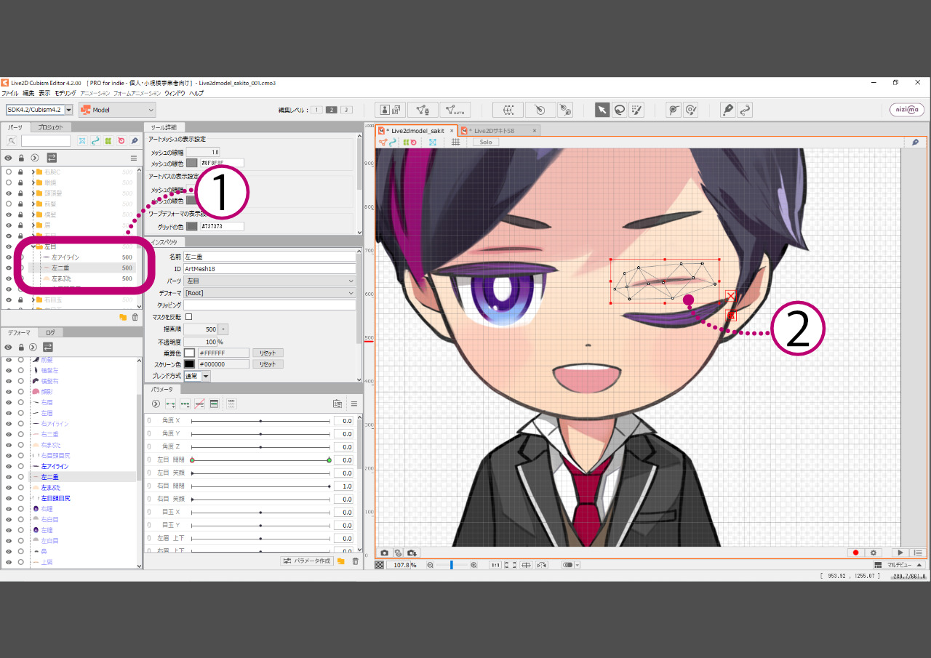Delete part with the parts trash icon

point(135,317)
